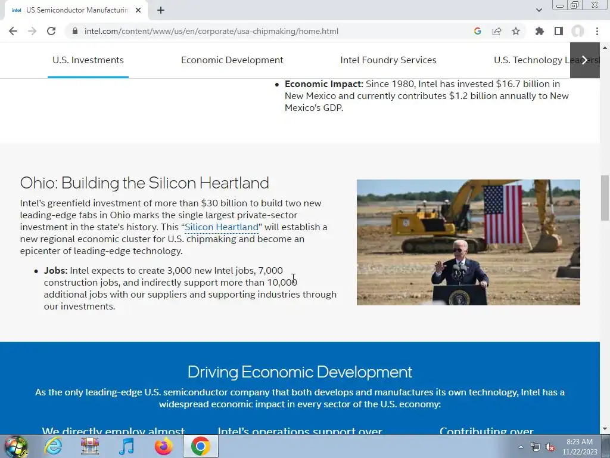The image size is (610, 458).
Task: Bookmark this page with the star
Action: point(516,31)
